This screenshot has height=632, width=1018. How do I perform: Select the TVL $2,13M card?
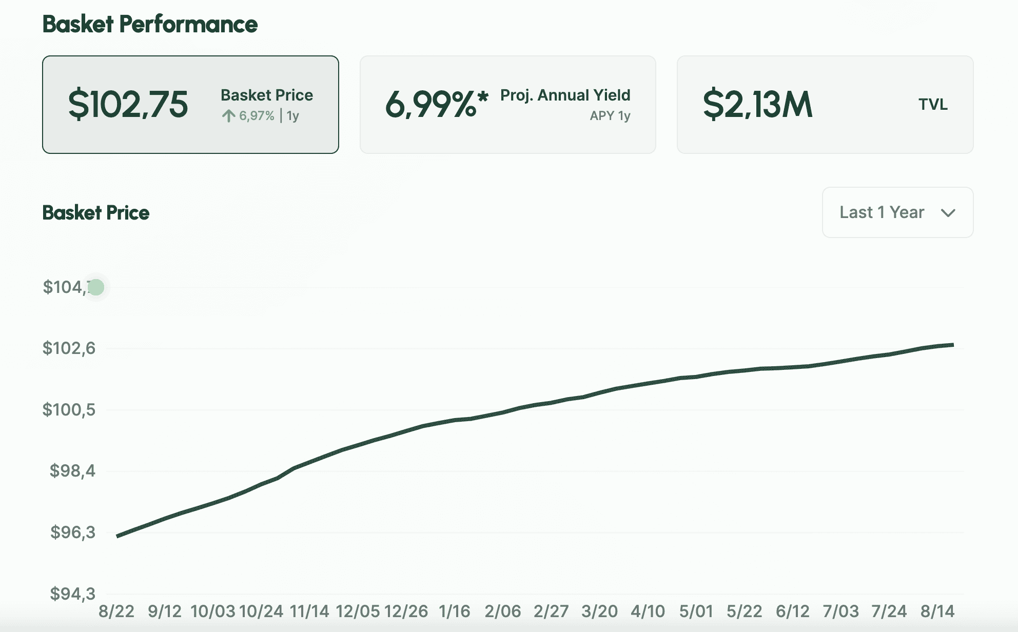[x=825, y=105]
